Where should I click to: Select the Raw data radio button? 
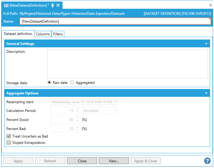click(50, 83)
